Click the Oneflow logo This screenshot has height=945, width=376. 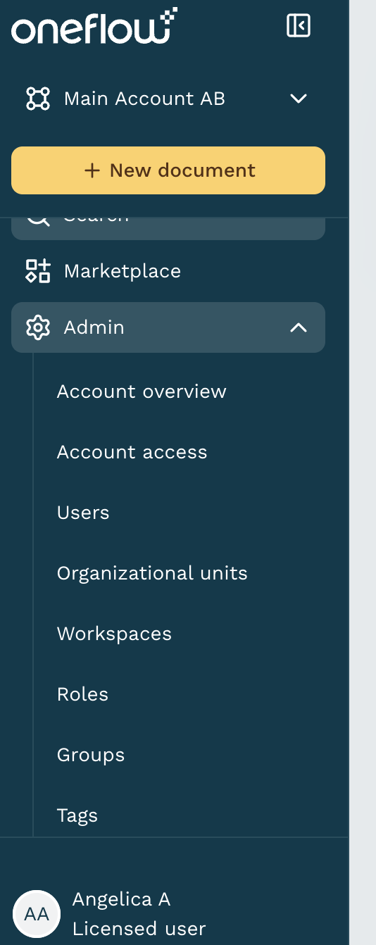point(94,27)
